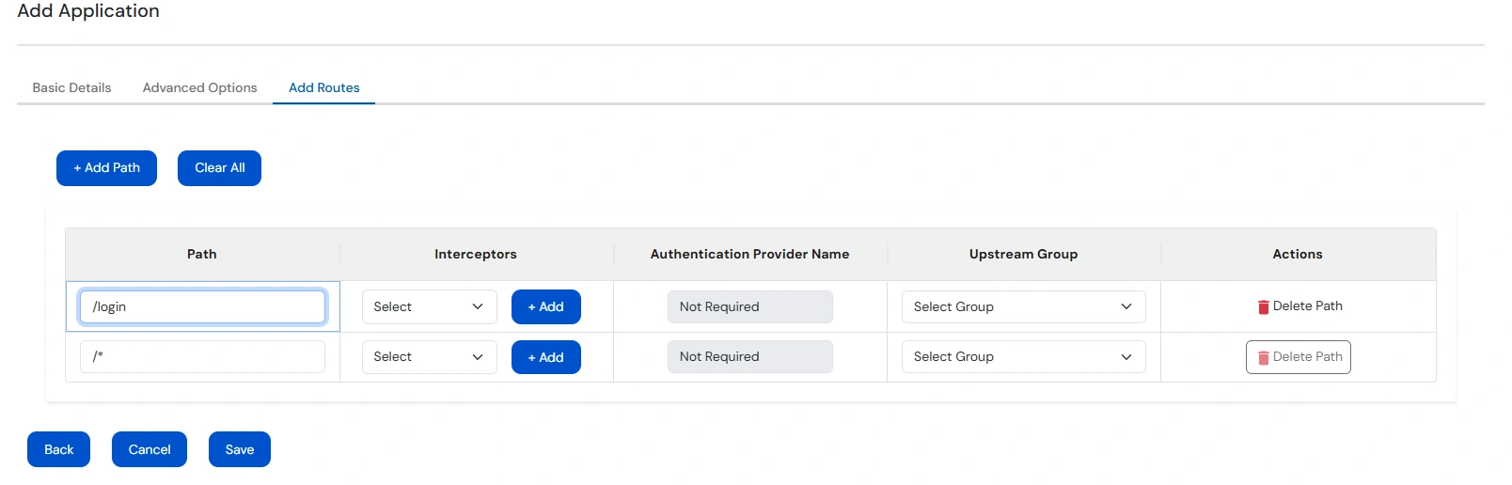Image resolution: width=1512 pixels, height=485 pixels.
Task: Click the + Add Path button
Action: pos(106,168)
